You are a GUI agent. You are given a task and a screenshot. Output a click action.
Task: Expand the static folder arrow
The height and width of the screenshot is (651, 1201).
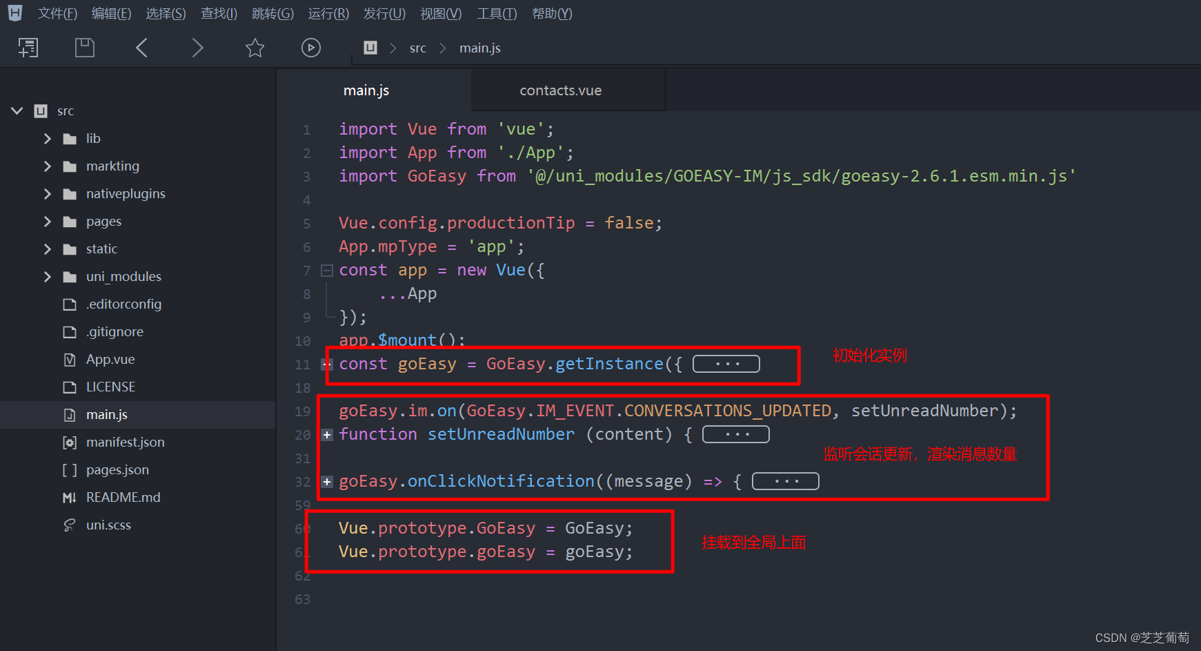(47, 249)
